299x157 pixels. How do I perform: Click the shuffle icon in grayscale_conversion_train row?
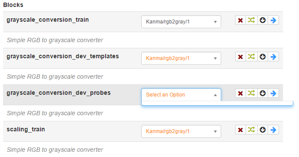[251, 20]
